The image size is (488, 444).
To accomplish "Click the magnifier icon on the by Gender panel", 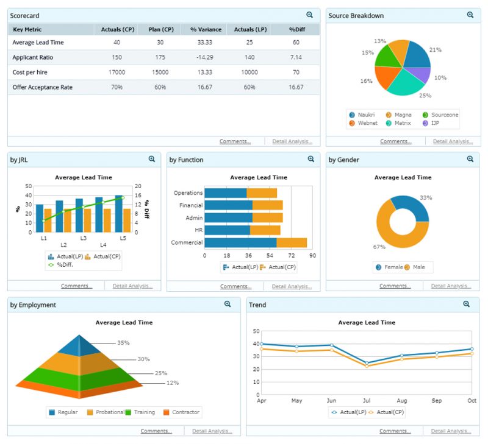I will point(470,159).
